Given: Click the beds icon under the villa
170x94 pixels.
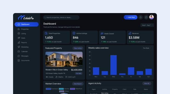Looking at the screenshot, I should [x=47, y=77].
